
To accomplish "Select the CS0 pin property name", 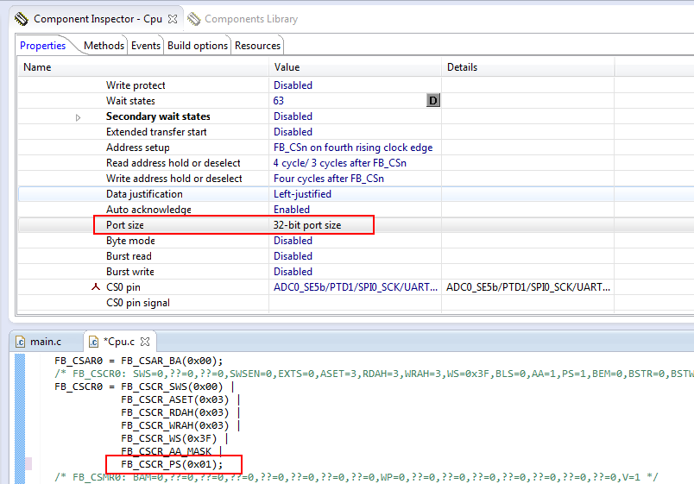I will coord(123,287).
